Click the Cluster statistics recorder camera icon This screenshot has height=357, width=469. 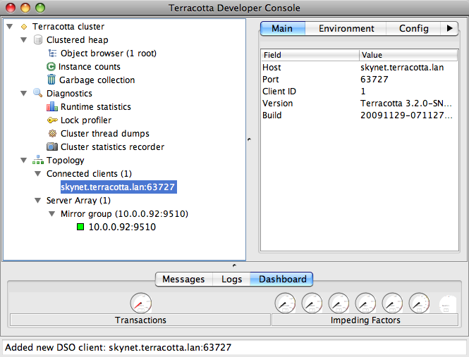coord(52,146)
